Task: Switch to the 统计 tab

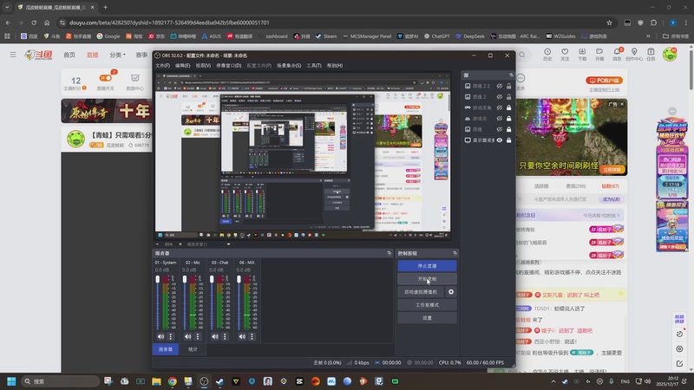Action: click(x=193, y=348)
